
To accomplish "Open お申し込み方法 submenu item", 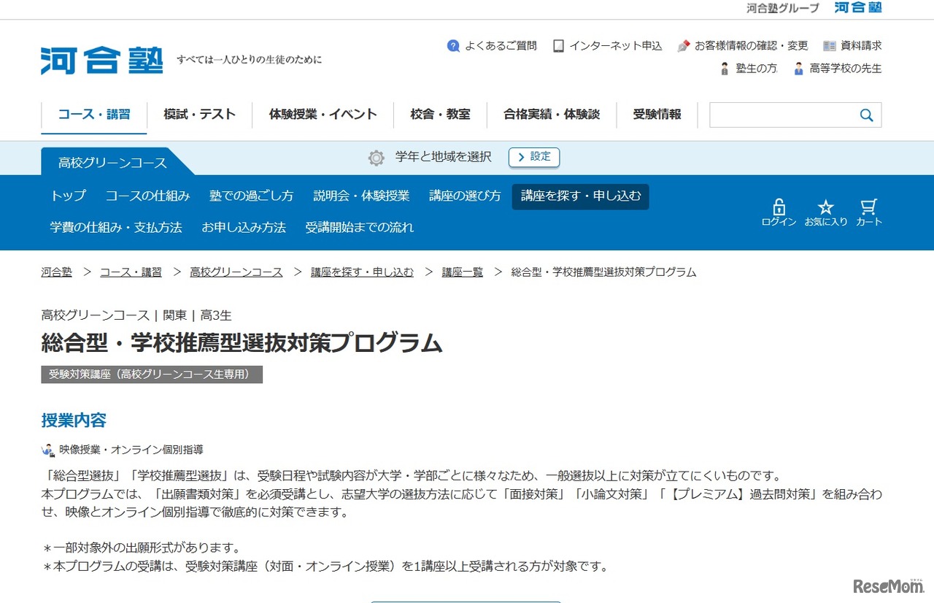I will click(244, 227).
